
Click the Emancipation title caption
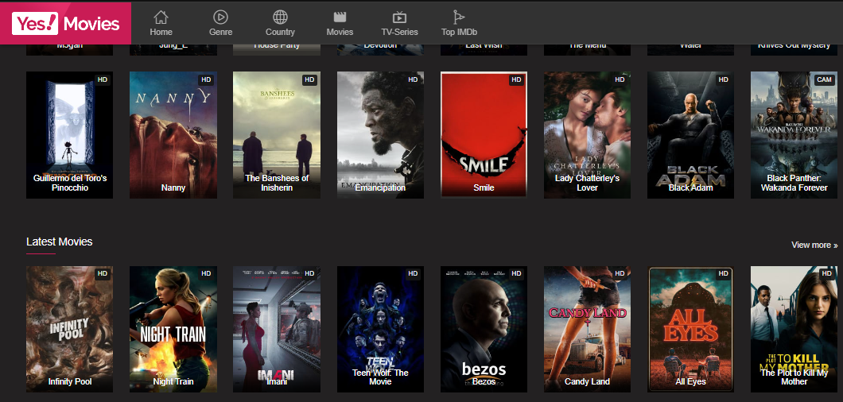(x=380, y=187)
